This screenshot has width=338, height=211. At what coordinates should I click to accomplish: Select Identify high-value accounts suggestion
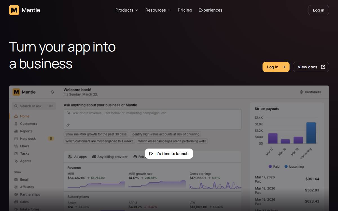165,134
